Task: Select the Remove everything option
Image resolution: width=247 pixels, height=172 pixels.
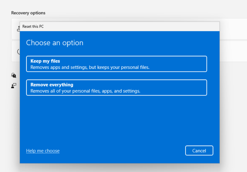Action: coord(117,88)
